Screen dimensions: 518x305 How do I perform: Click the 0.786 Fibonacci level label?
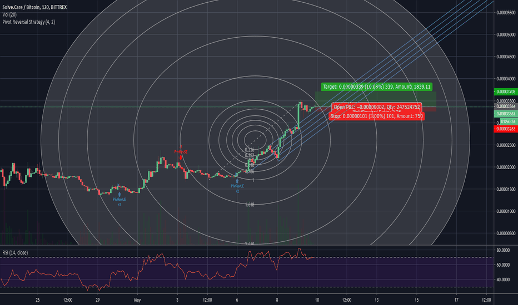pos(250,171)
